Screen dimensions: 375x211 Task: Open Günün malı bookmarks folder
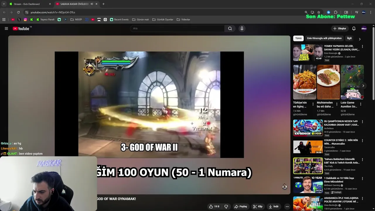141,20
